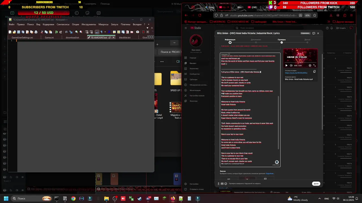
Task: Open the Кодировки menu in Notepad++
Action: (48, 25)
